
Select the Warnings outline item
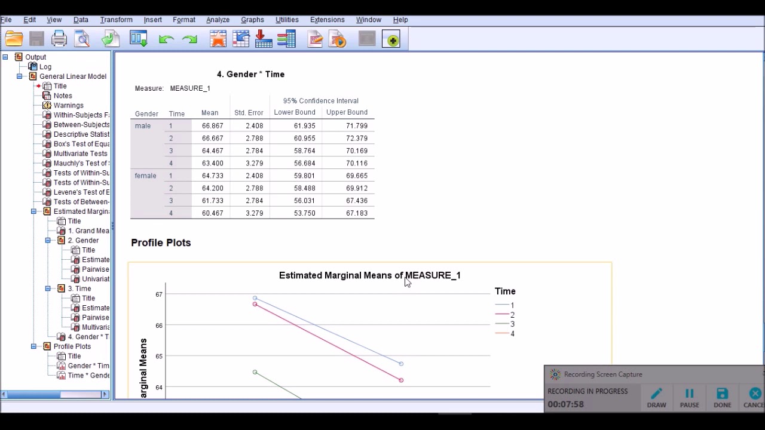coord(68,105)
